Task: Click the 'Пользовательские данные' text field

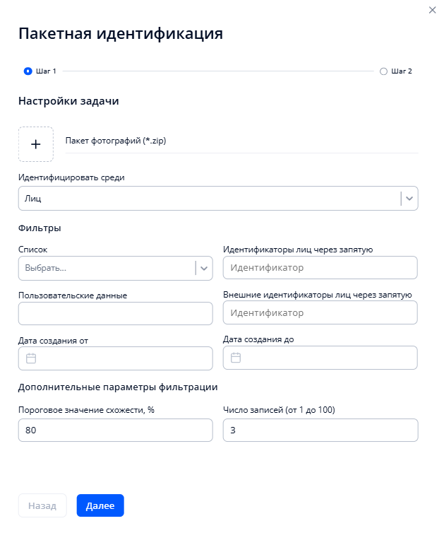Action: 115,313
